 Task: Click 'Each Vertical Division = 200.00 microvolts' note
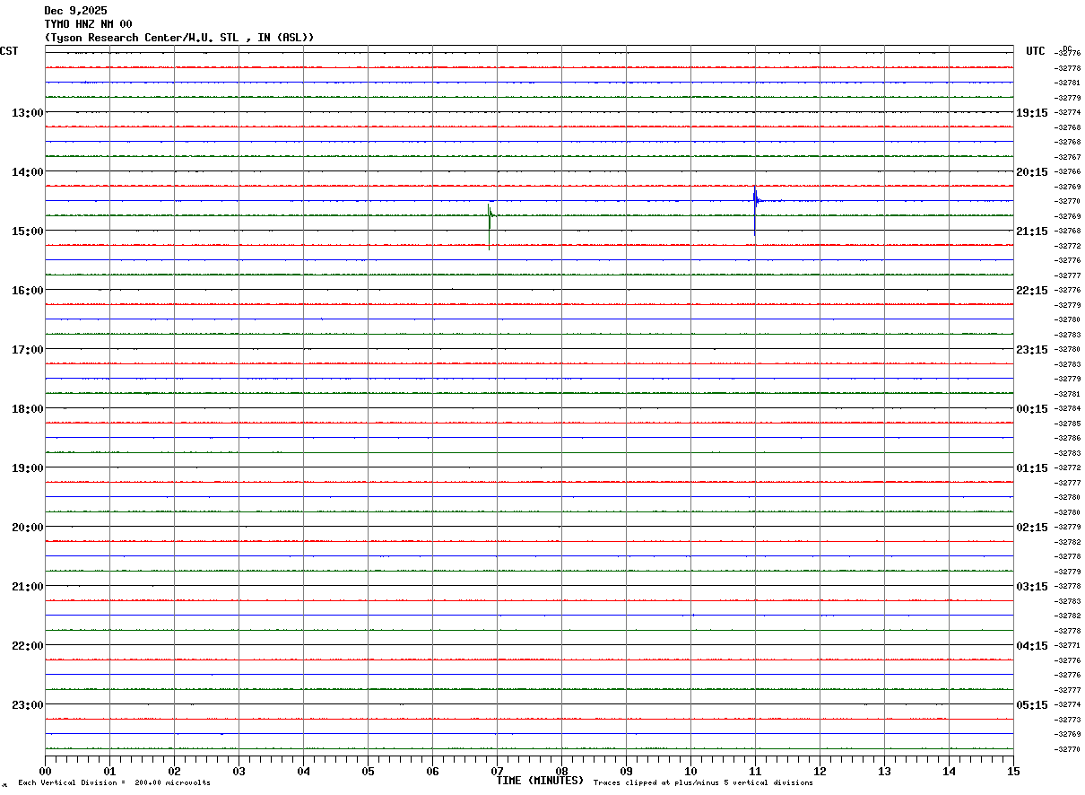[x=114, y=783]
